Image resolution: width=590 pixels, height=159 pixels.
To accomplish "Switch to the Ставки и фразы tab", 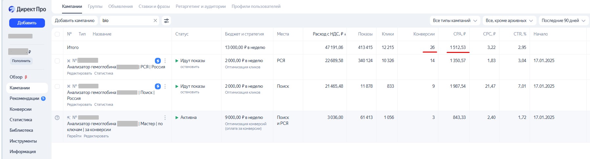I will tap(154, 6).
